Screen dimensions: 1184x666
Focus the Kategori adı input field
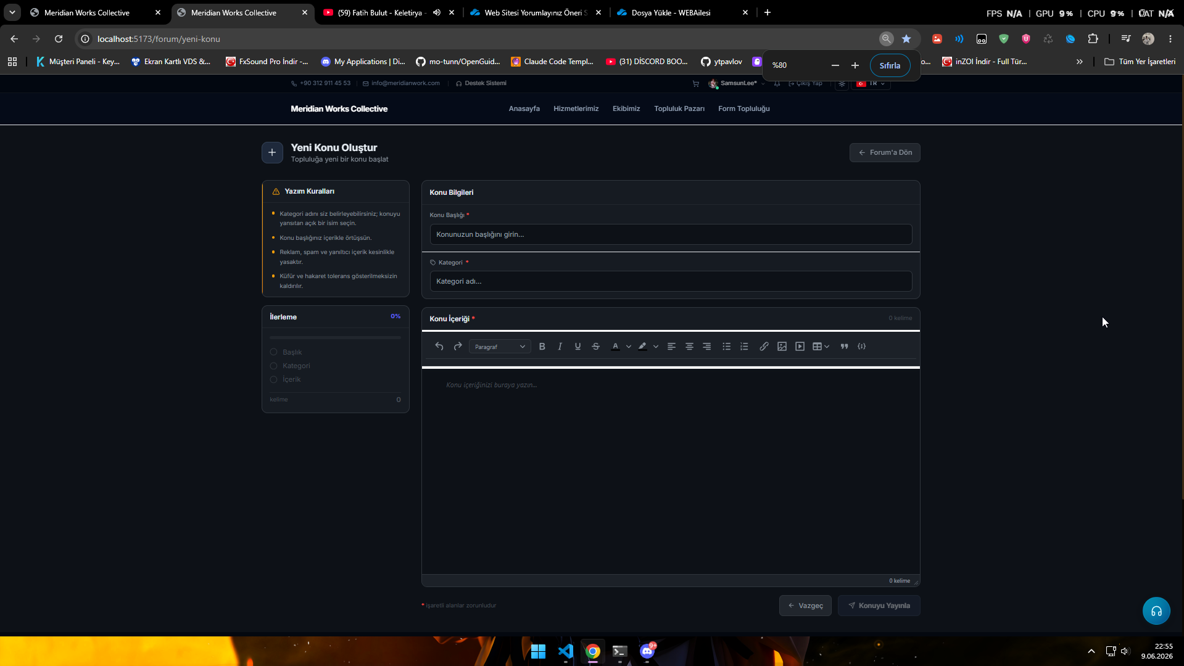671,281
